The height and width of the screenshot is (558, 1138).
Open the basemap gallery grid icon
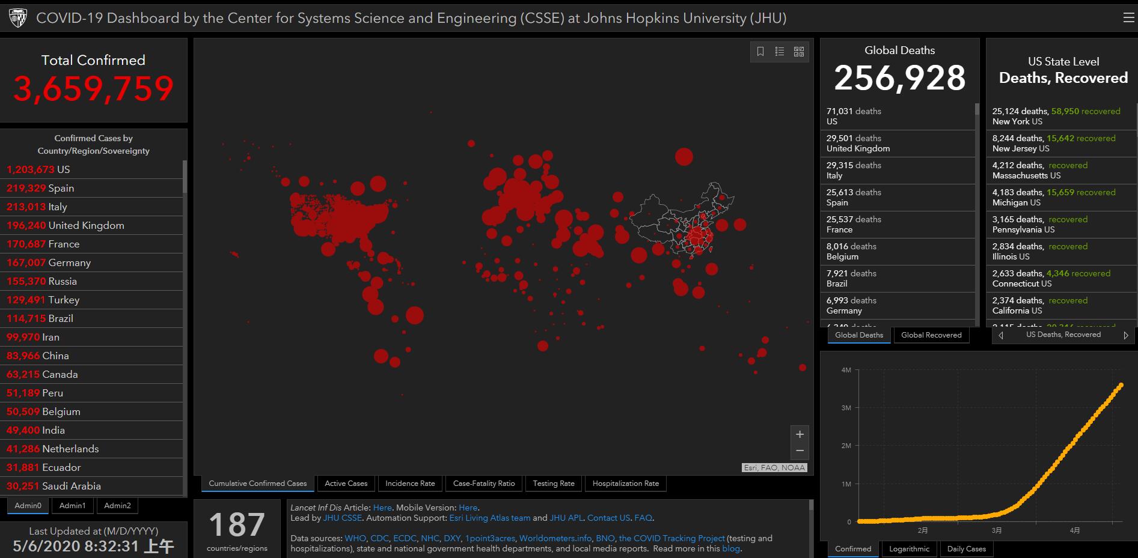click(799, 52)
